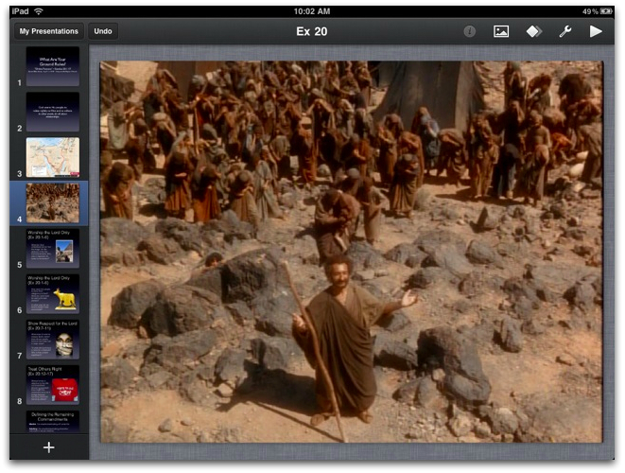Screen dimensions: 625x473
Task: Select slide 6 golden calf thumbnail
Action: coord(53,293)
